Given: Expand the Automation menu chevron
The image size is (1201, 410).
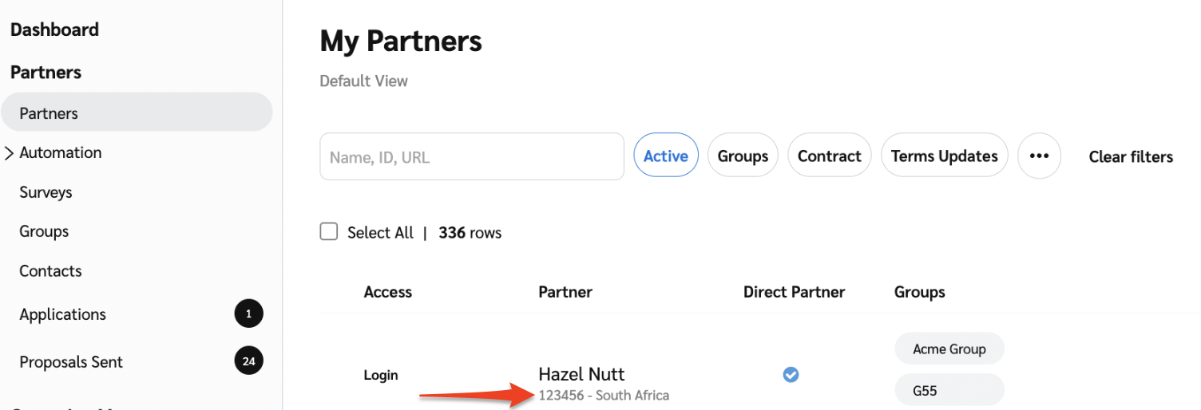Looking at the screenshot, I should click(x=10, y=153).
